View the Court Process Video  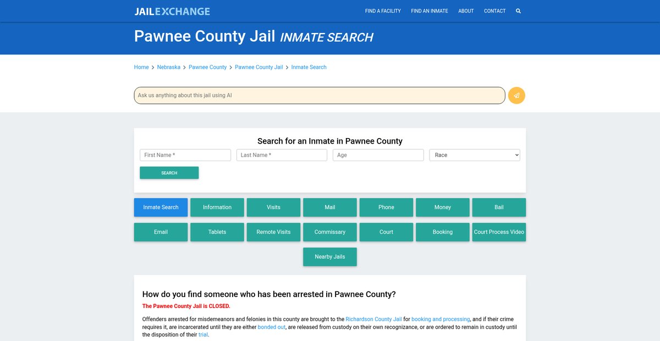pos(499,232)
